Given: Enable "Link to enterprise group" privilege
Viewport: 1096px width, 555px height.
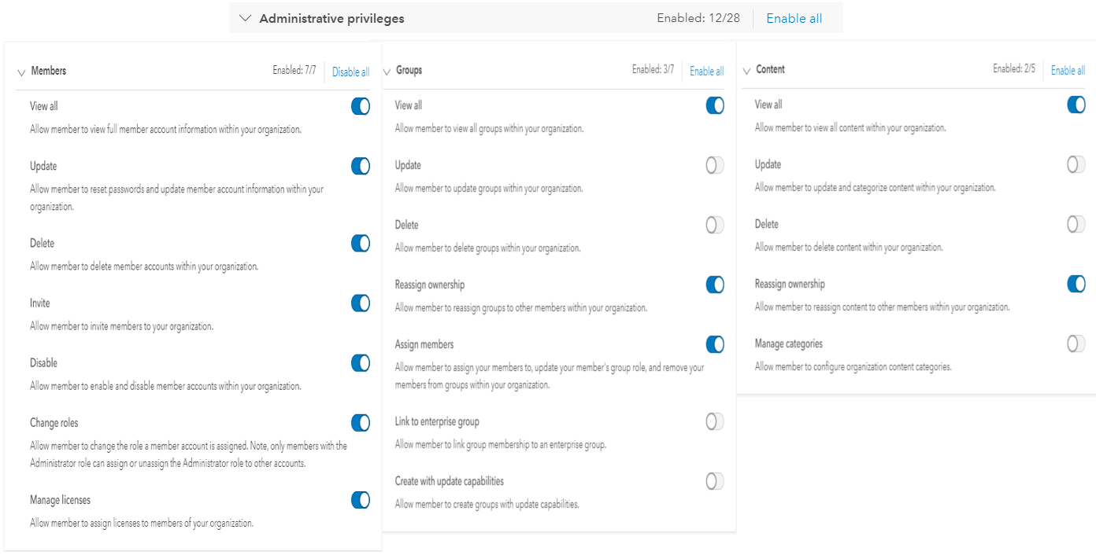Looking at the screenshot, I should click(x=714, y=421).
